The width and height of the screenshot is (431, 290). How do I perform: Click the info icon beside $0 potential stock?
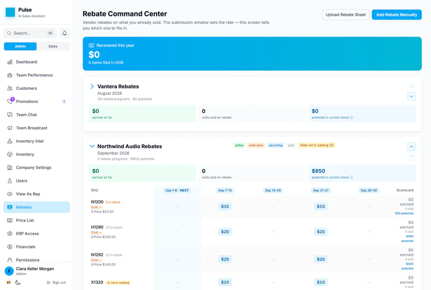coord(351,118)
